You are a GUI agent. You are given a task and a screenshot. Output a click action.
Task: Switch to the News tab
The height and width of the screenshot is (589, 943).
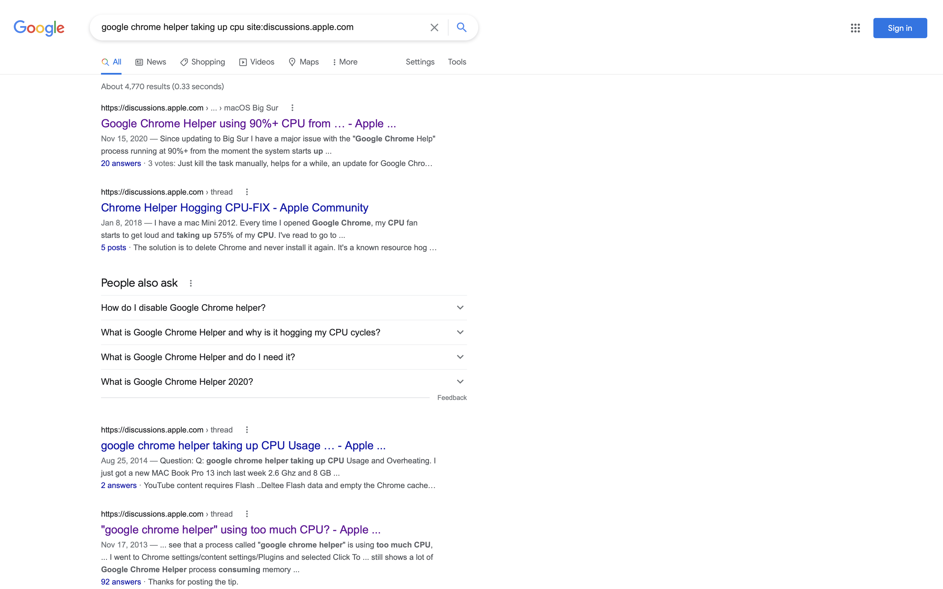[151, 62]
